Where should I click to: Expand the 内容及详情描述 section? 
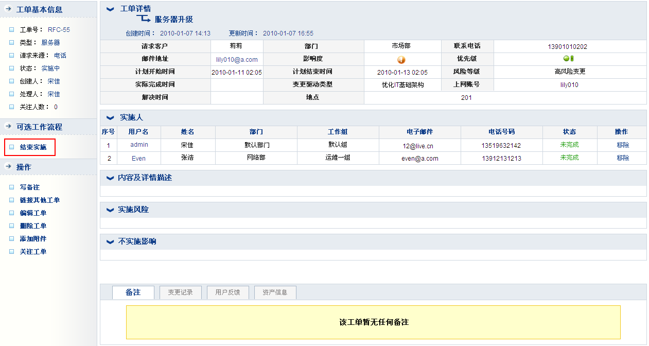110,178
